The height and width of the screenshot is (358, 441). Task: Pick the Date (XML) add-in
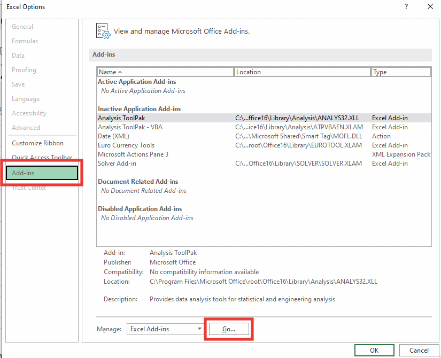point(113,136)
